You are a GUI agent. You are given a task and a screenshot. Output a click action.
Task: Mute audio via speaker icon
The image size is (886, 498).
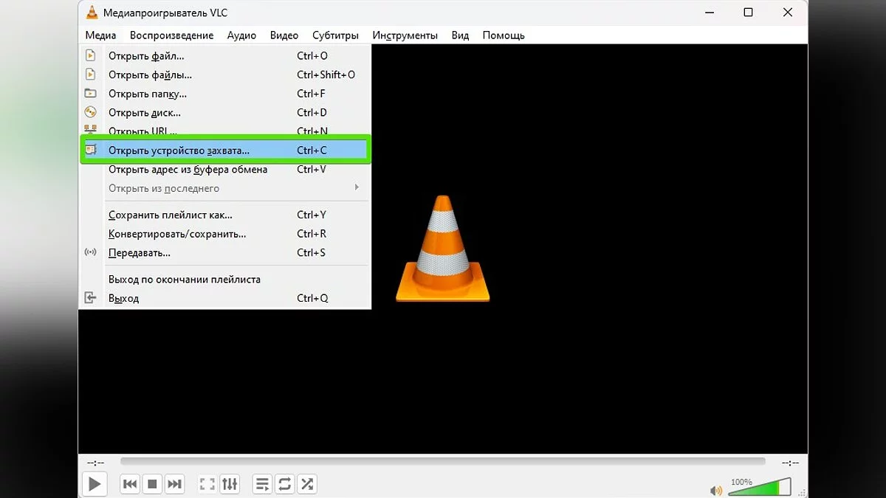(x=715, y=490)
